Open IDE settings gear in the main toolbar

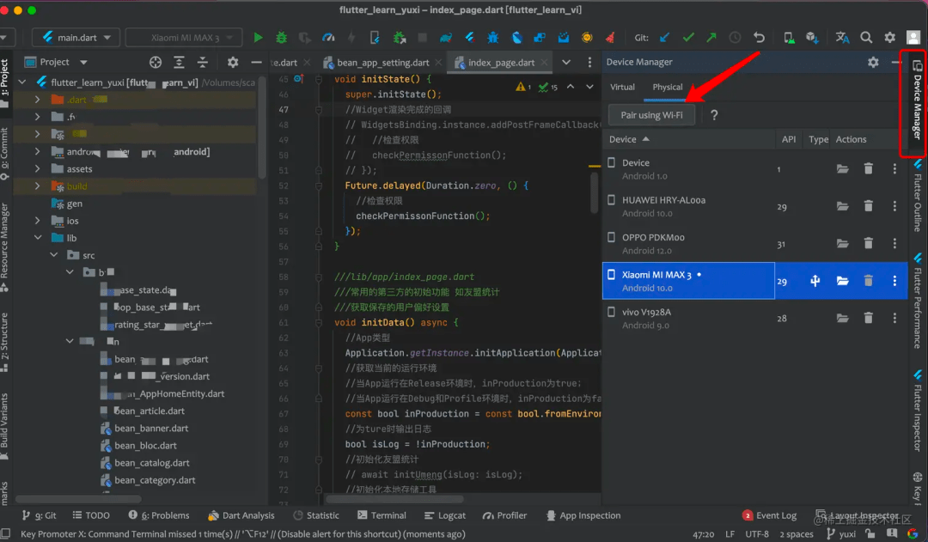(x=889, y=37)
